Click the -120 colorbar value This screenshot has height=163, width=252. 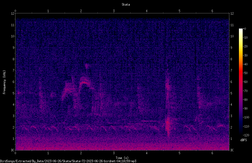[x=246, y=135]
